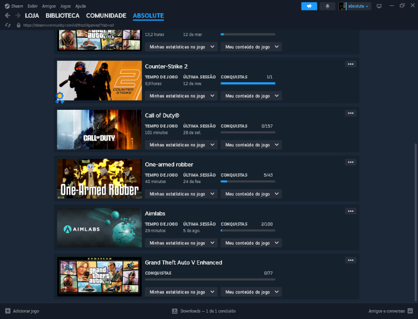Click the badge icon on Counter-Strike 2 artwork
This screenshot has height=319, width=418.
[x=60, y=96]
